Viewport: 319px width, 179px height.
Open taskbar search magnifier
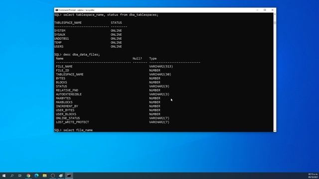pyautogui.click(x=12, y=176)
